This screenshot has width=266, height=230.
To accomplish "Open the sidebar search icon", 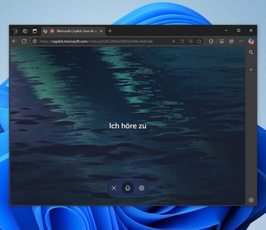I will (251, 52).
